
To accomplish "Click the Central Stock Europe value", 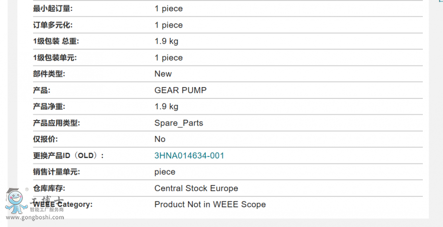I will [196, 188].
